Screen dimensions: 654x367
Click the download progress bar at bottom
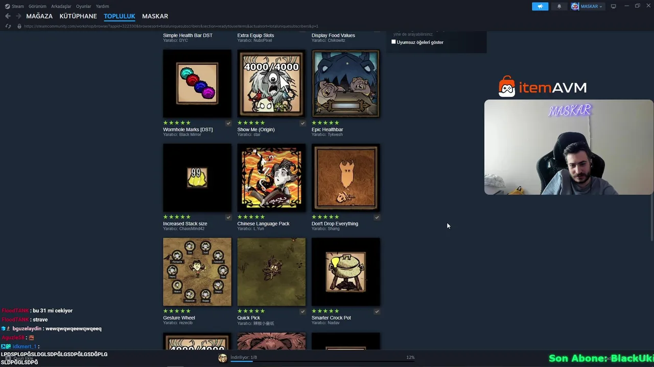pyautogui.click(x=322, y=361)
